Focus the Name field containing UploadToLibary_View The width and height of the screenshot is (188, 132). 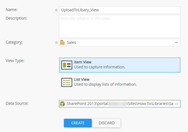coord(119,10)
